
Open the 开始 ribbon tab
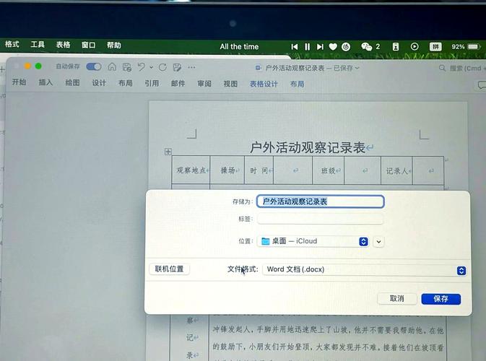(x=19, y=82)
